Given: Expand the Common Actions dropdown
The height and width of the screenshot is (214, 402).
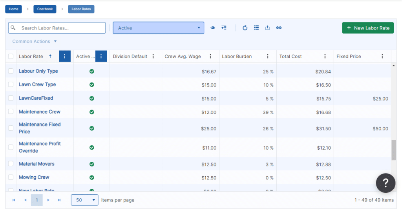Looking at the screenshot, I should pyautogui.click(x=35, y=42).
